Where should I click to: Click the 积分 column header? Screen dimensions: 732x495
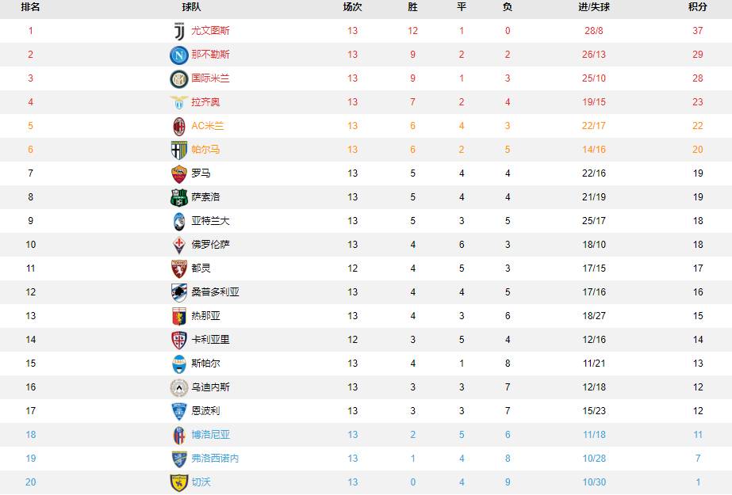[697, 7]
